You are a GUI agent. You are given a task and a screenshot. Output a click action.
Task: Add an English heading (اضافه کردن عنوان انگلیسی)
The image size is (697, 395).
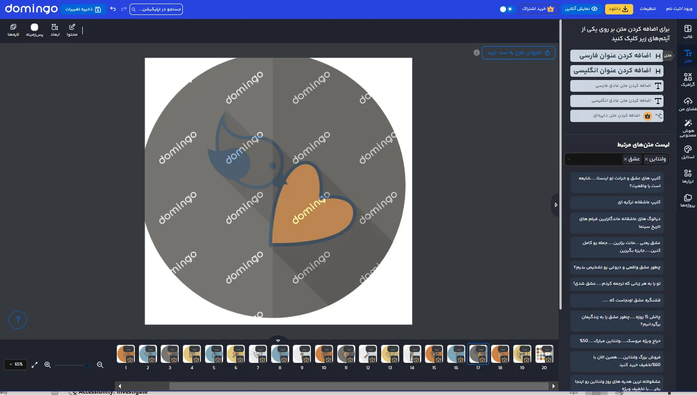(x=616, y=71)
